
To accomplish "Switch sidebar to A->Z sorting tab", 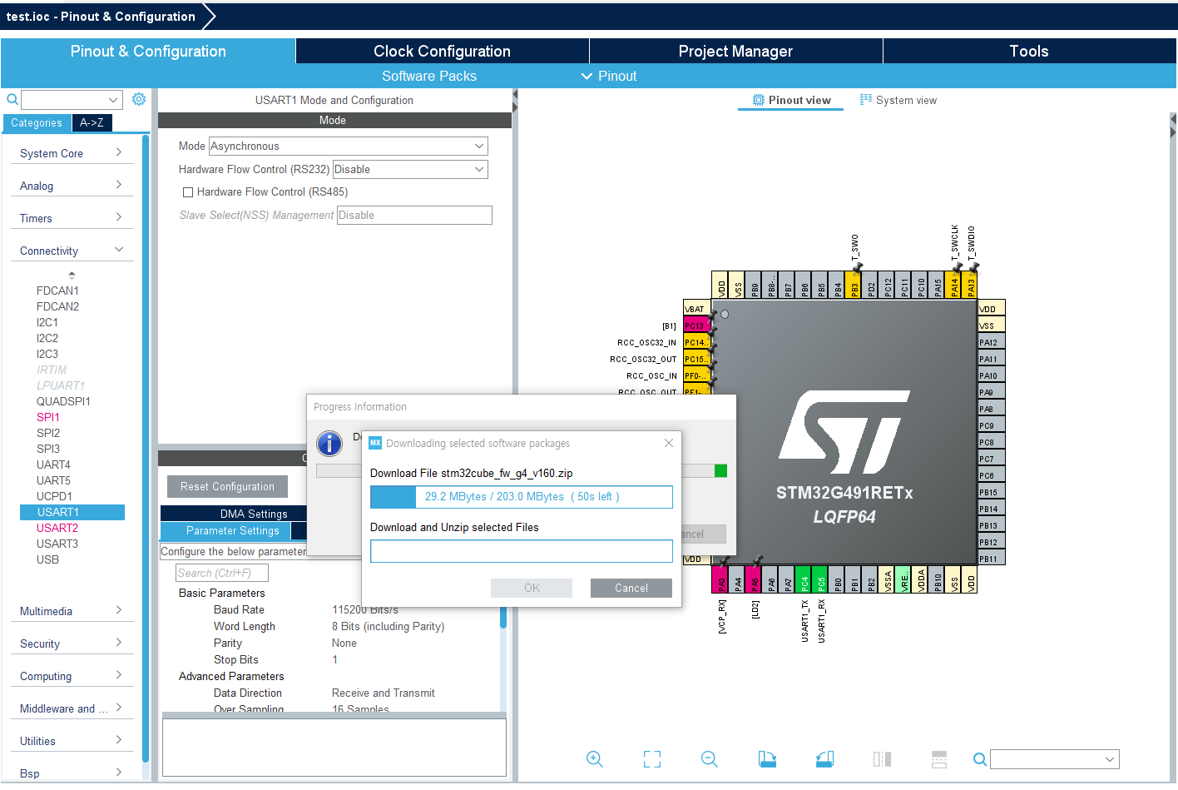I will tap(92, 122).
